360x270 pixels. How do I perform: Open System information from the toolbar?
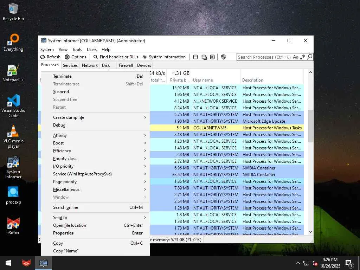(164, 57)
